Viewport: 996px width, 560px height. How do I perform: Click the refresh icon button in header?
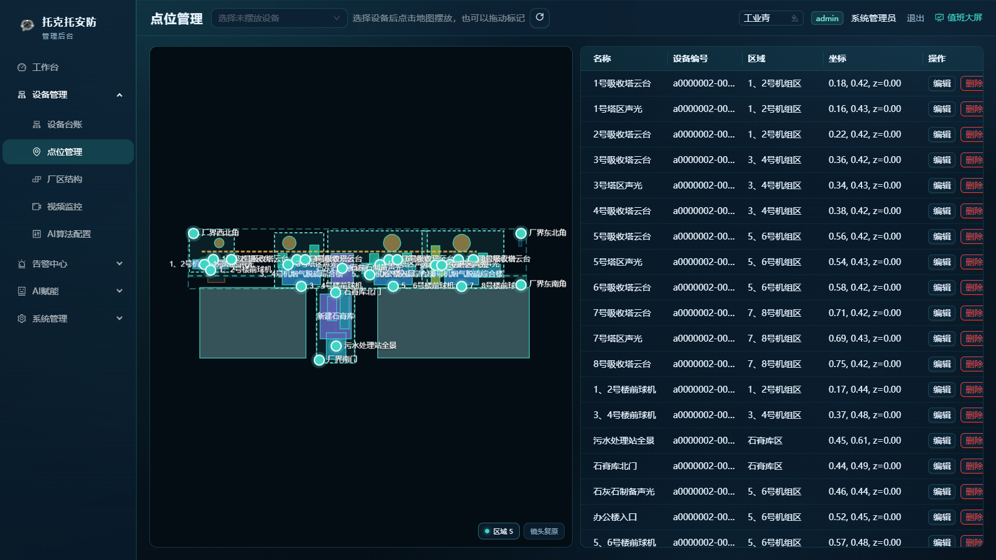pyautogui.click(x=540, y=17)
